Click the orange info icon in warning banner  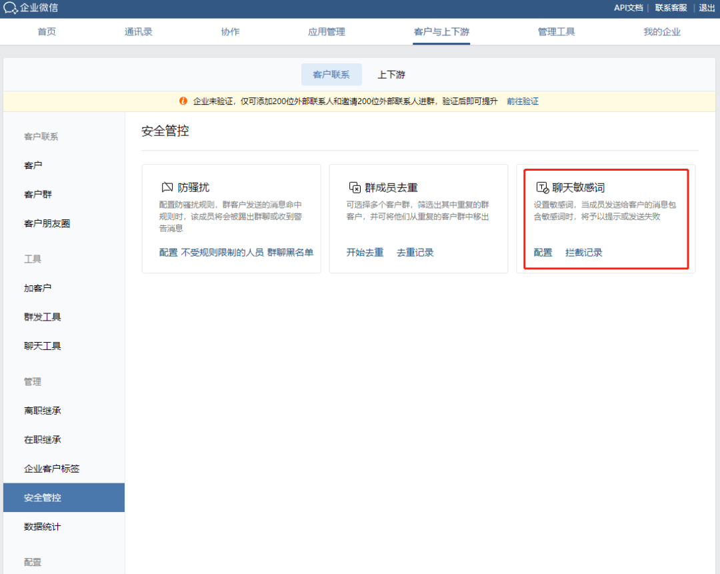pyautogui.click(x=183, y=101)
